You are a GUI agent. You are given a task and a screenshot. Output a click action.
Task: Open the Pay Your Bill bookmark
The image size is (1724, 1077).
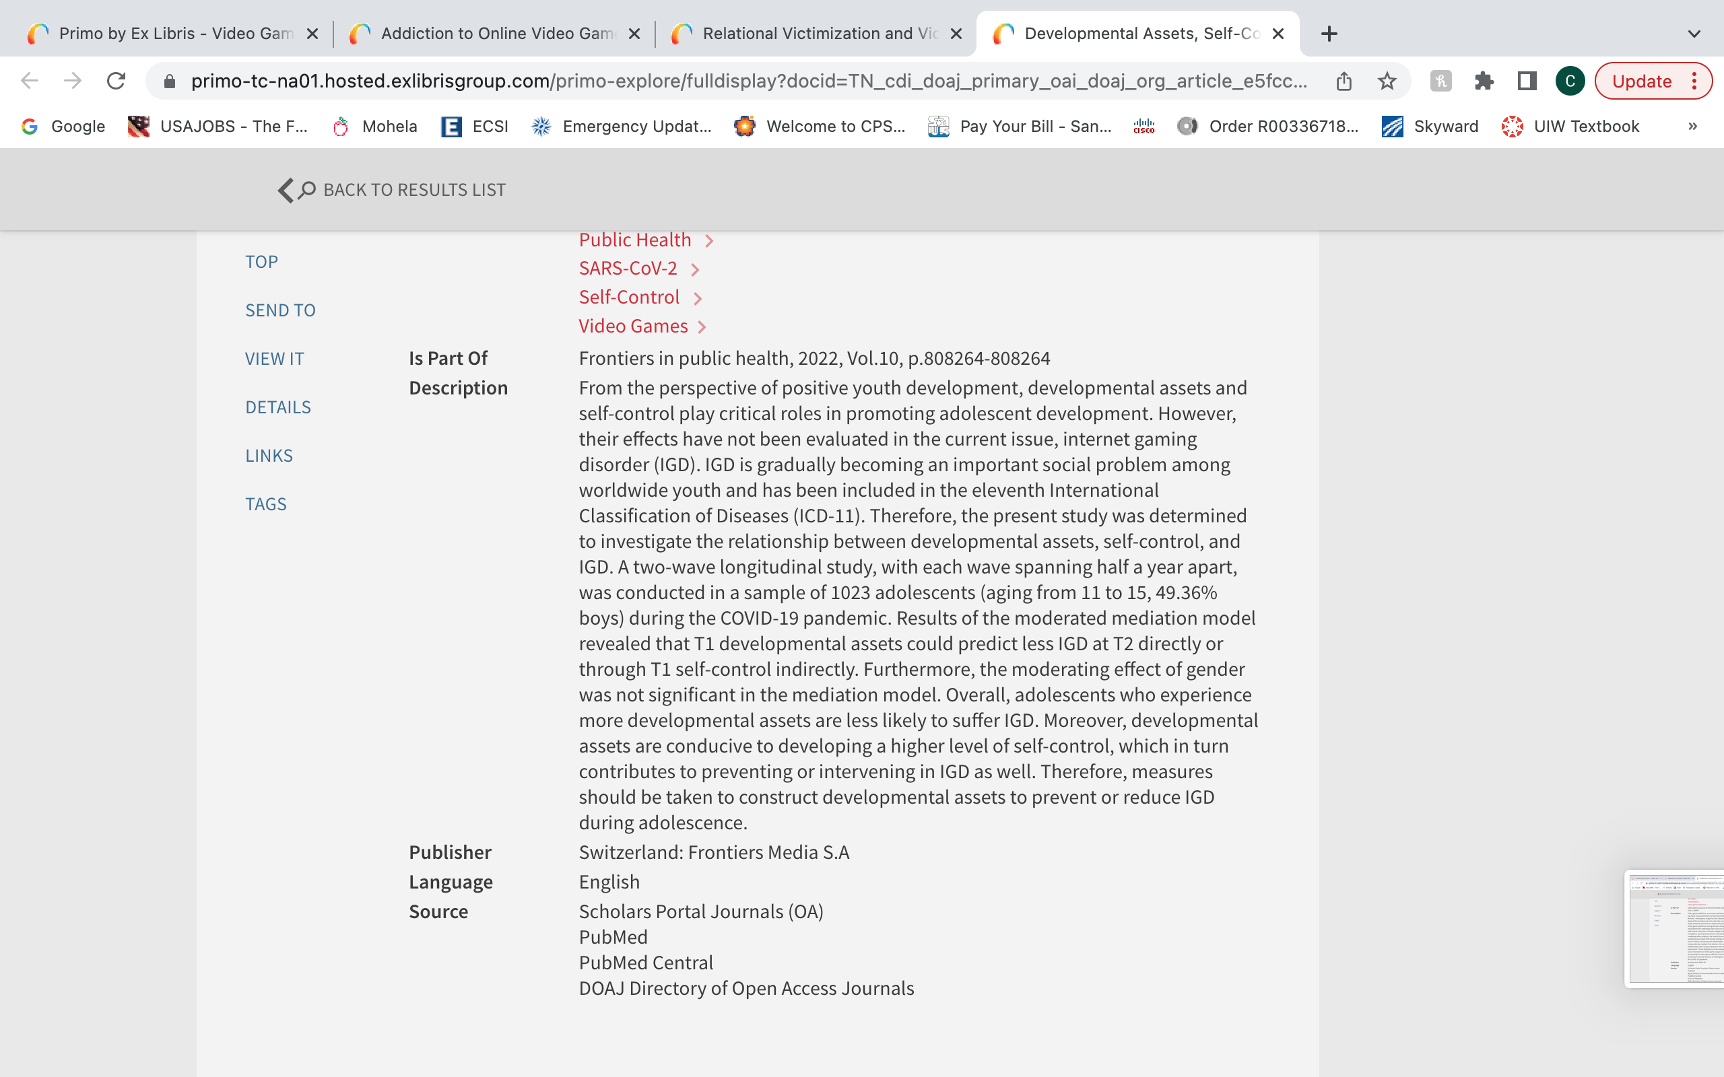pyautogui.click(x=1020, y=126)
